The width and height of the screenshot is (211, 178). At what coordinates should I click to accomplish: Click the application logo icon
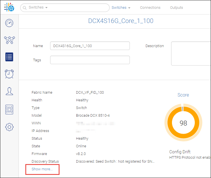pyautogui.click(x=9, y=7)
